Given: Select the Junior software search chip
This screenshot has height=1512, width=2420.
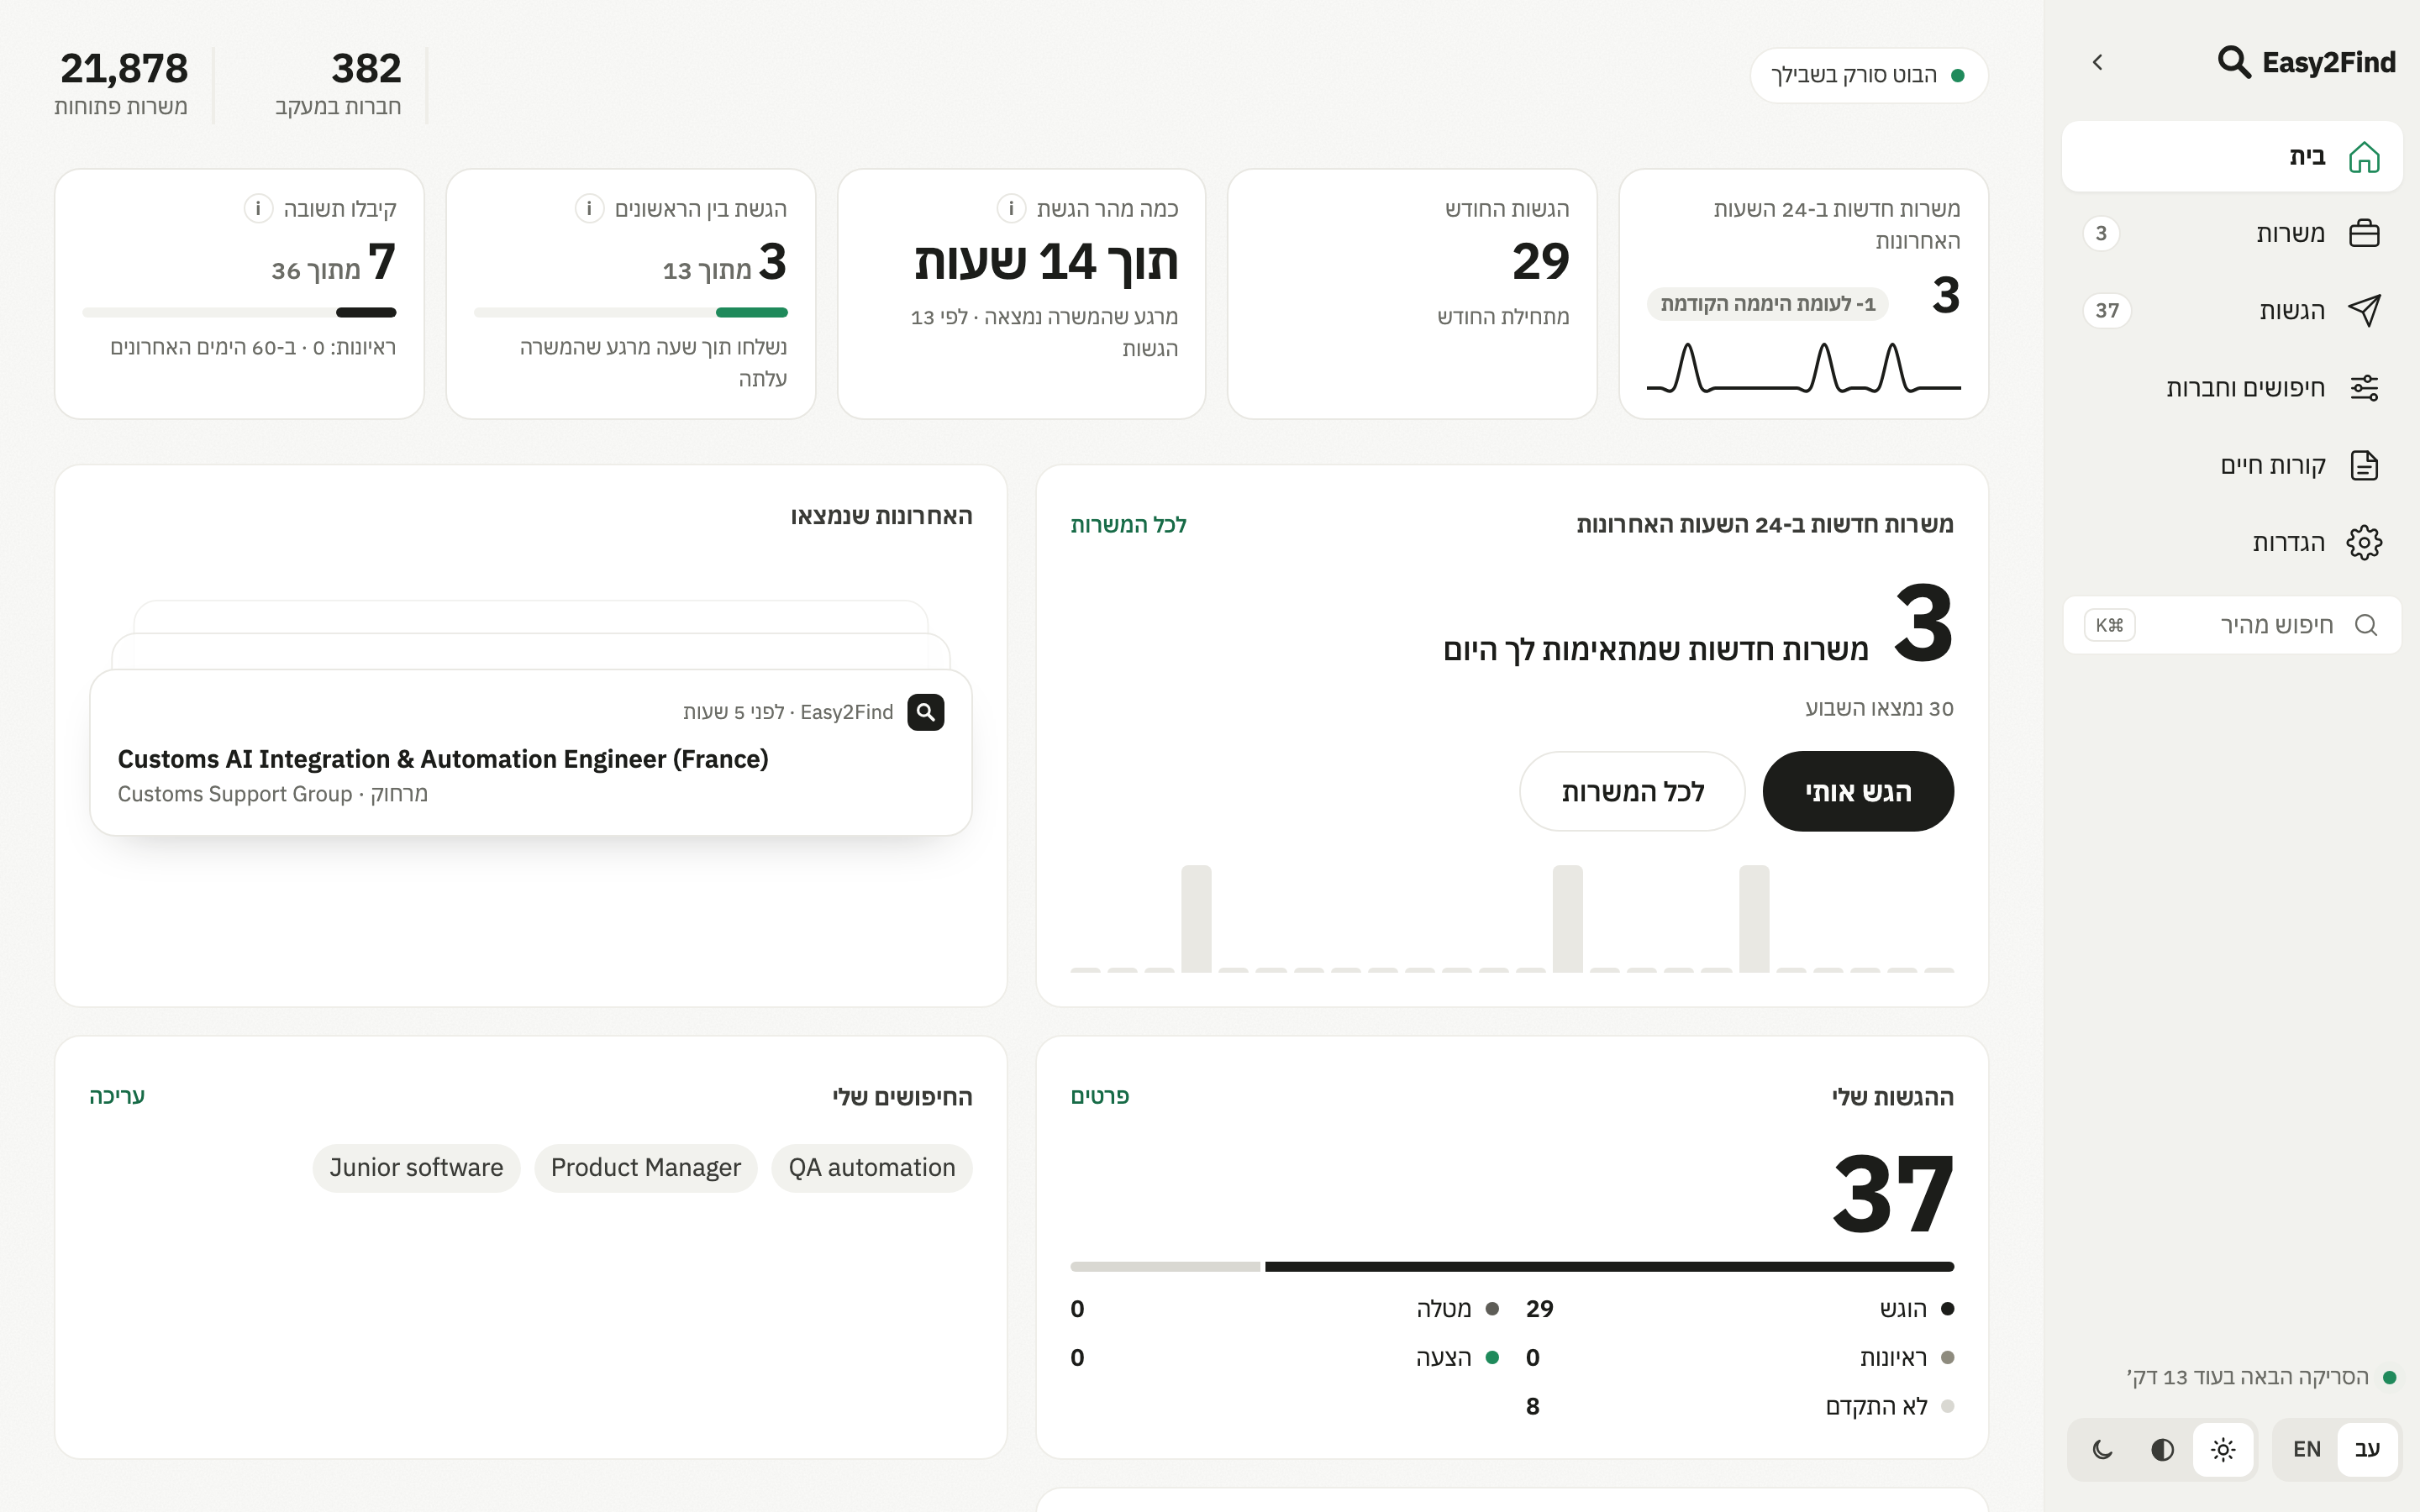Looking at the screenshot, I should click(x=416, y=1167).
